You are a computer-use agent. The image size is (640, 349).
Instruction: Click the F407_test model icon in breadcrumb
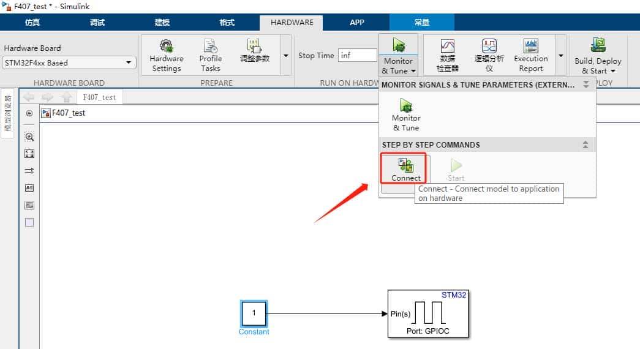pos(46,113)
